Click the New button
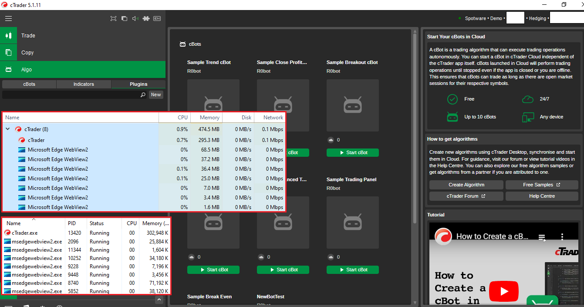 [156, 94]
